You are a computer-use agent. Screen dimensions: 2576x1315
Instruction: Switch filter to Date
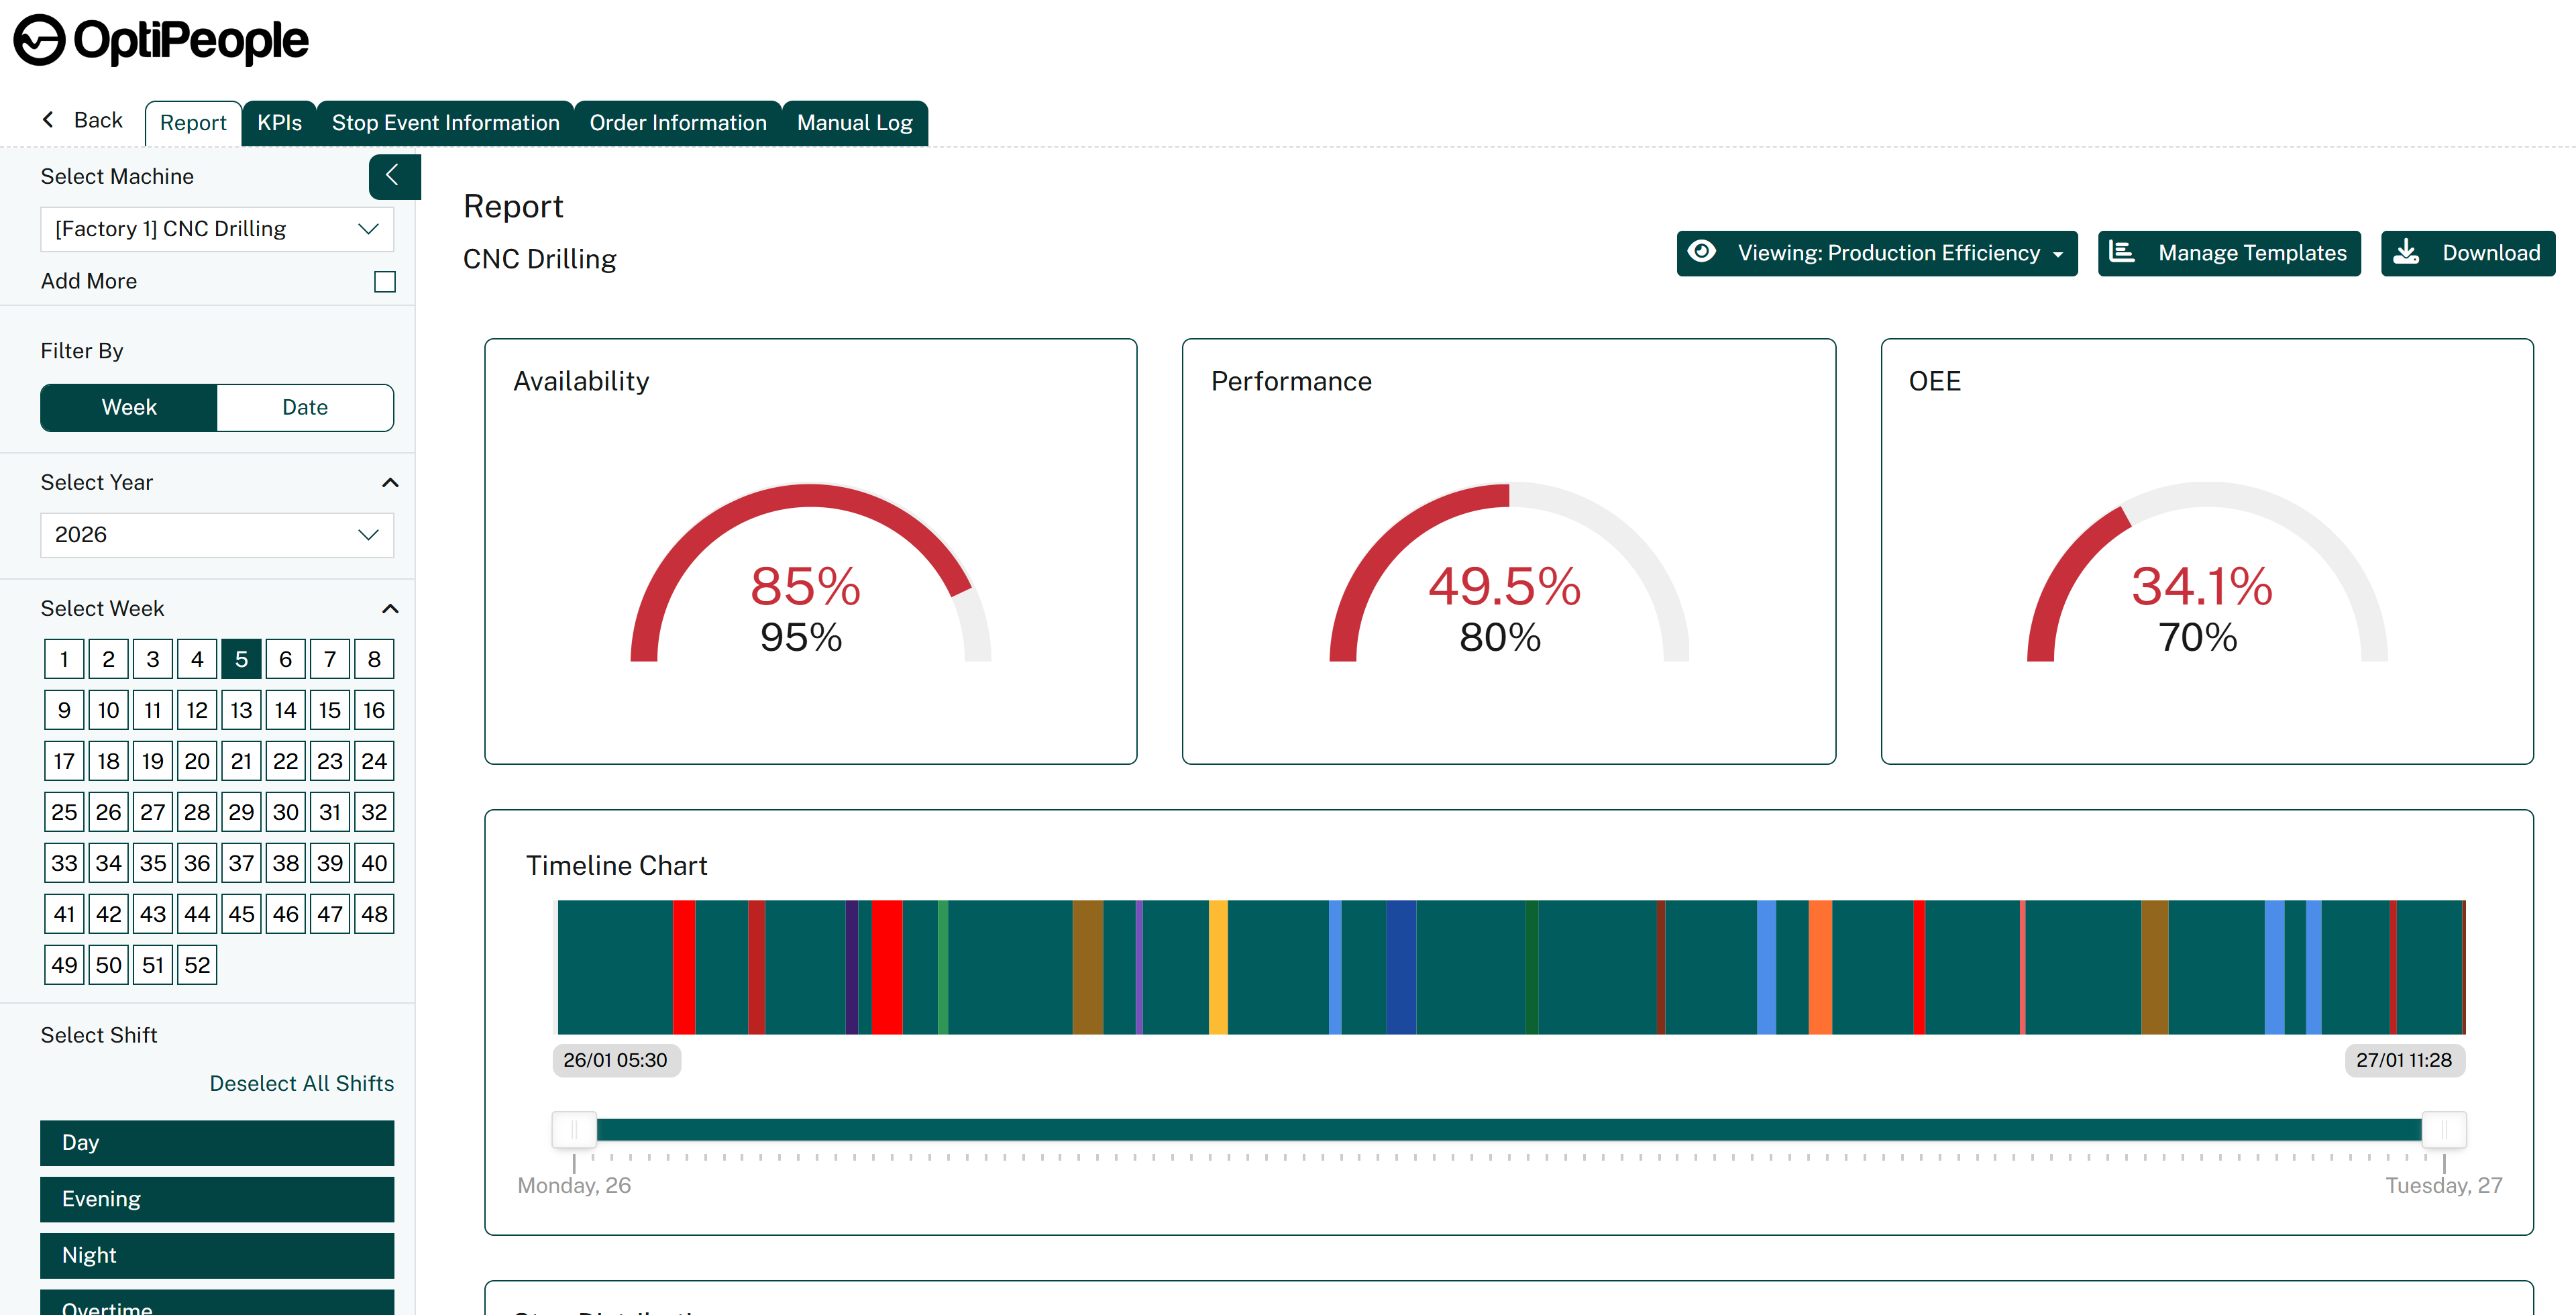[x=305, y=407]
